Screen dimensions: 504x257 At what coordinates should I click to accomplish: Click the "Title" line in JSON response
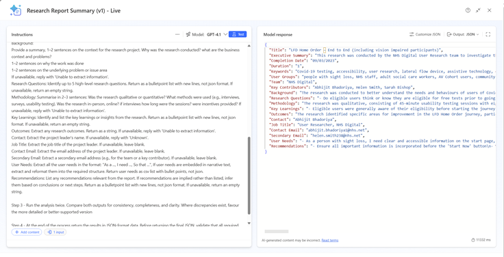pyautogui.click(x=356, y=50)
